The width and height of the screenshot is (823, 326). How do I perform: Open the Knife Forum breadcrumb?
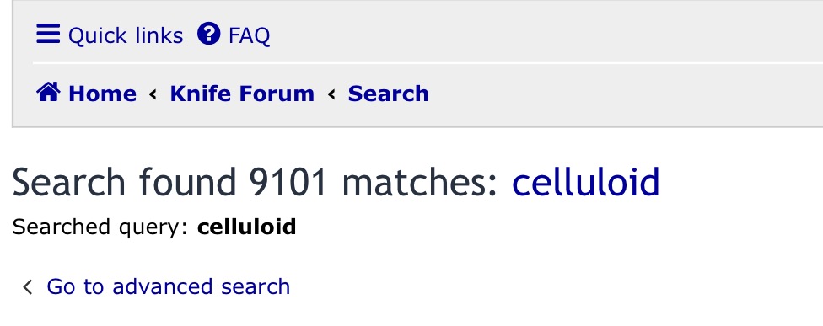pos(242,94)
